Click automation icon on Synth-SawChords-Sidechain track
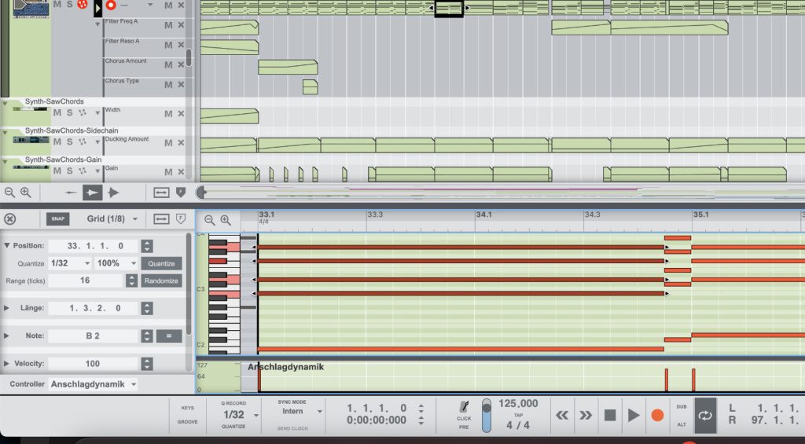This screenshot has width=805, height=444. click(82, 141)
